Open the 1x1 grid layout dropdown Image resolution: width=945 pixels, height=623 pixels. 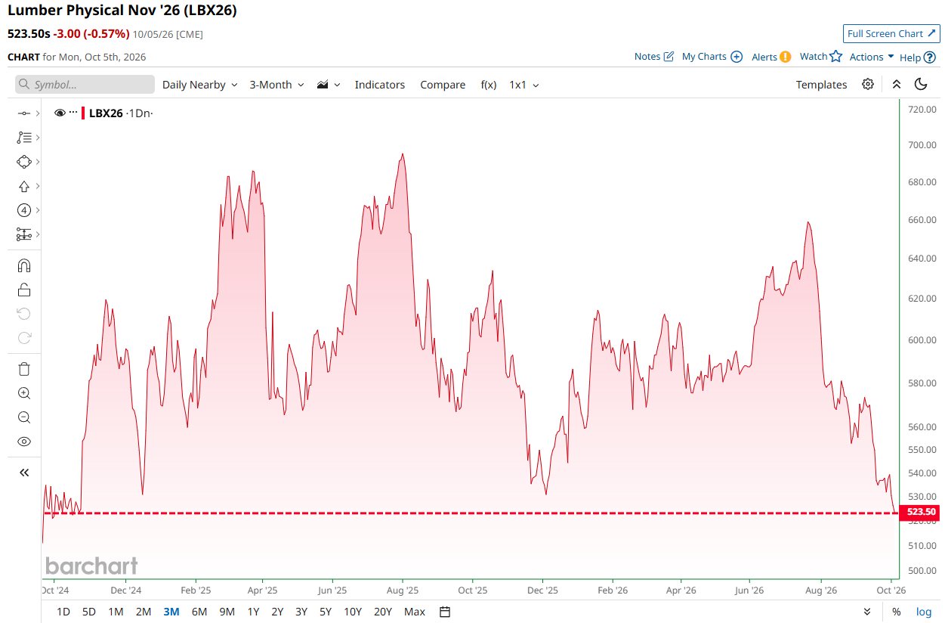(x=524, y=85)
